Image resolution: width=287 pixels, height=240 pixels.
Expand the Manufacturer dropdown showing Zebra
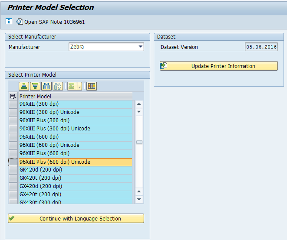[x=140, y=47]
